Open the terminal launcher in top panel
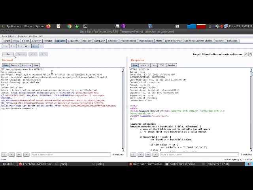The width and height of the screenshot is (253, 190). point(85,26)
